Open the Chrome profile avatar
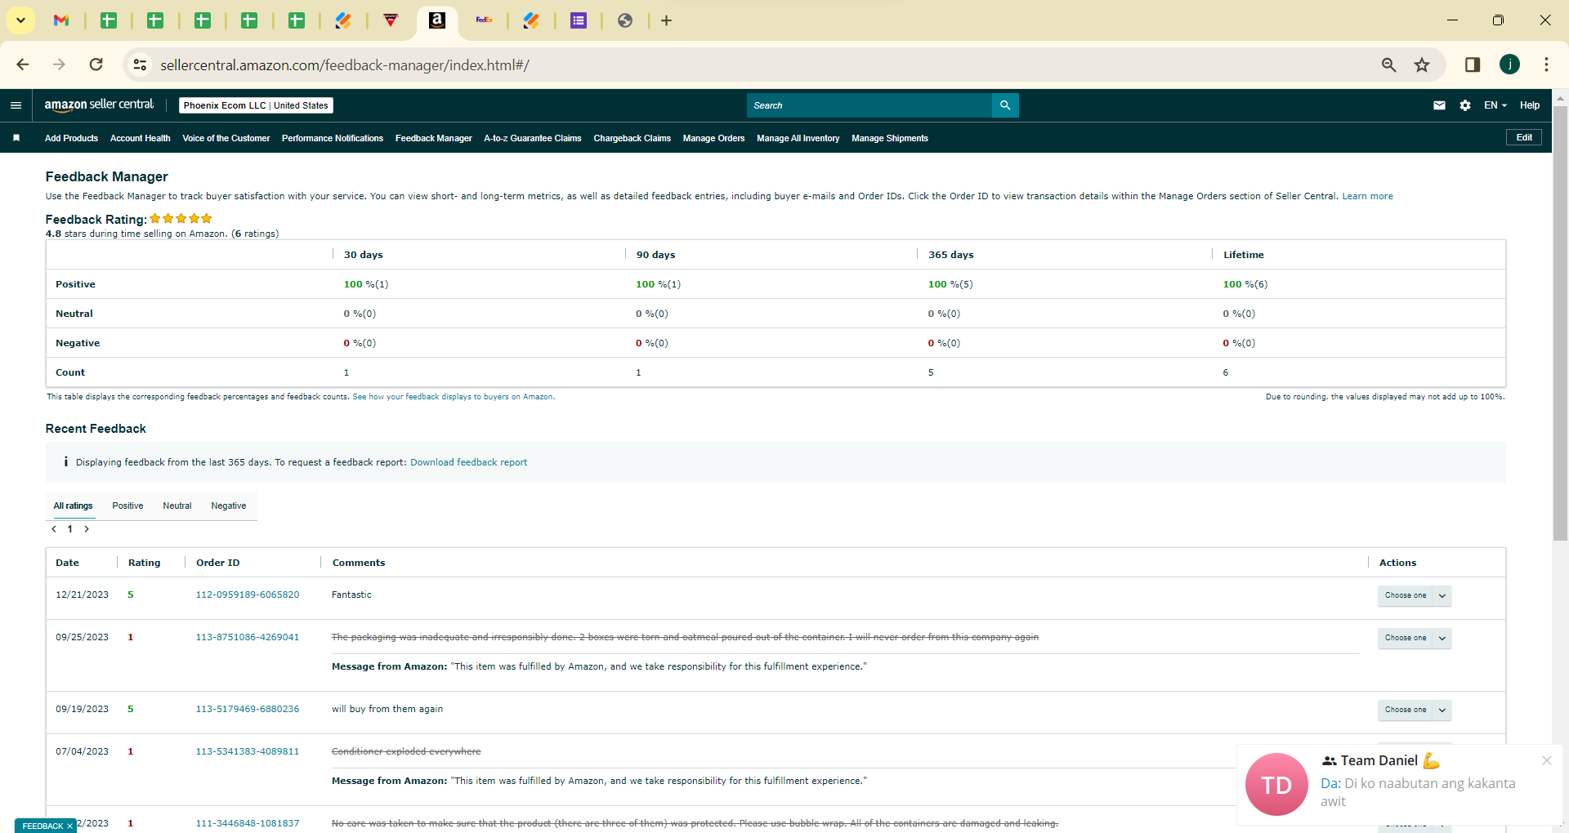Screen dimensions: 1569x833 pyautogui.click(x=1509, y=65)
